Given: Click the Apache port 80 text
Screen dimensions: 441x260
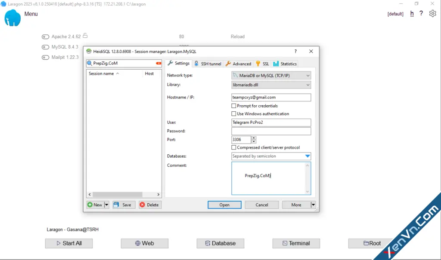Looking at the screenshot, I should pyautogui.click(x=181, y=37).
